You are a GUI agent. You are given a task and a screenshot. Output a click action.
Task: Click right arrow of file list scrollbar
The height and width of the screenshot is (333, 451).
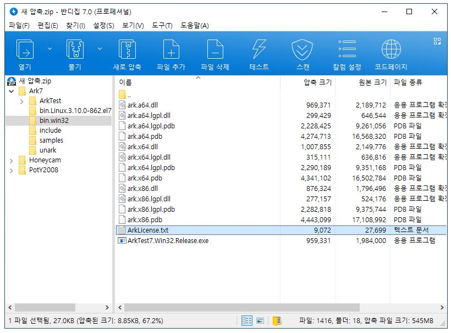point(442,307)
